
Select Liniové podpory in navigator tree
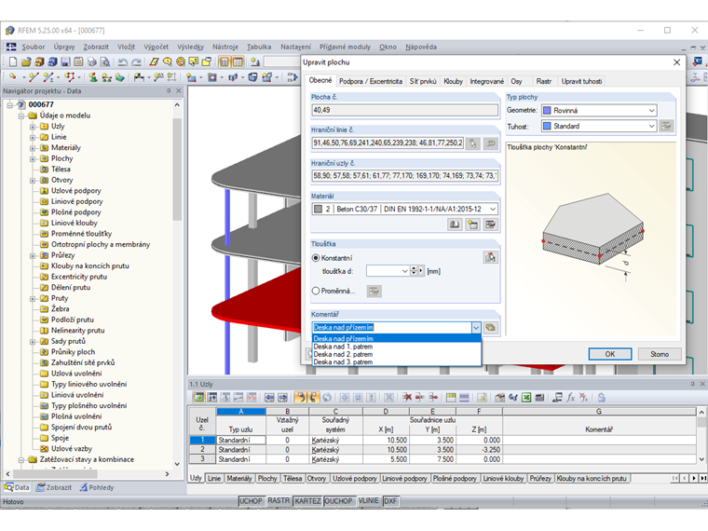[76, 201]
